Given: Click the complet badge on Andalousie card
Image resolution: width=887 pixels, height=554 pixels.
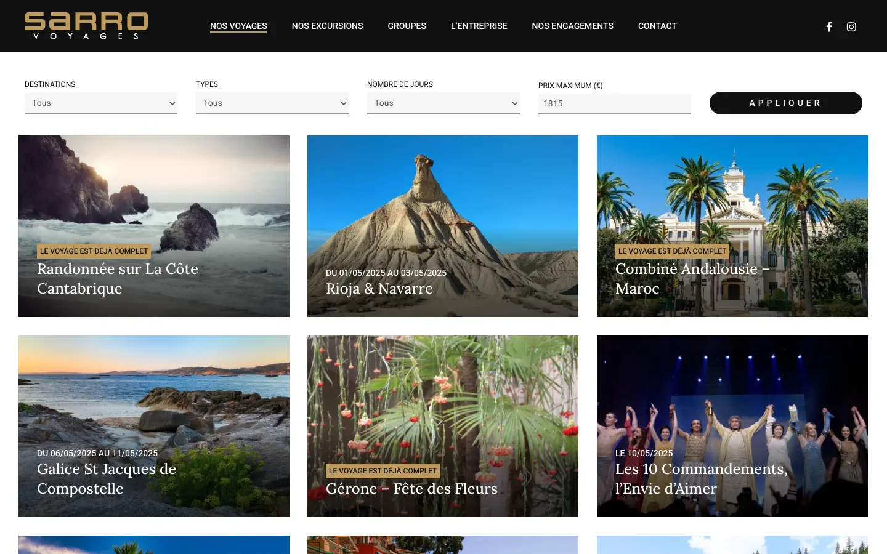Looking at the screenshot, I should tap(672, 251).
